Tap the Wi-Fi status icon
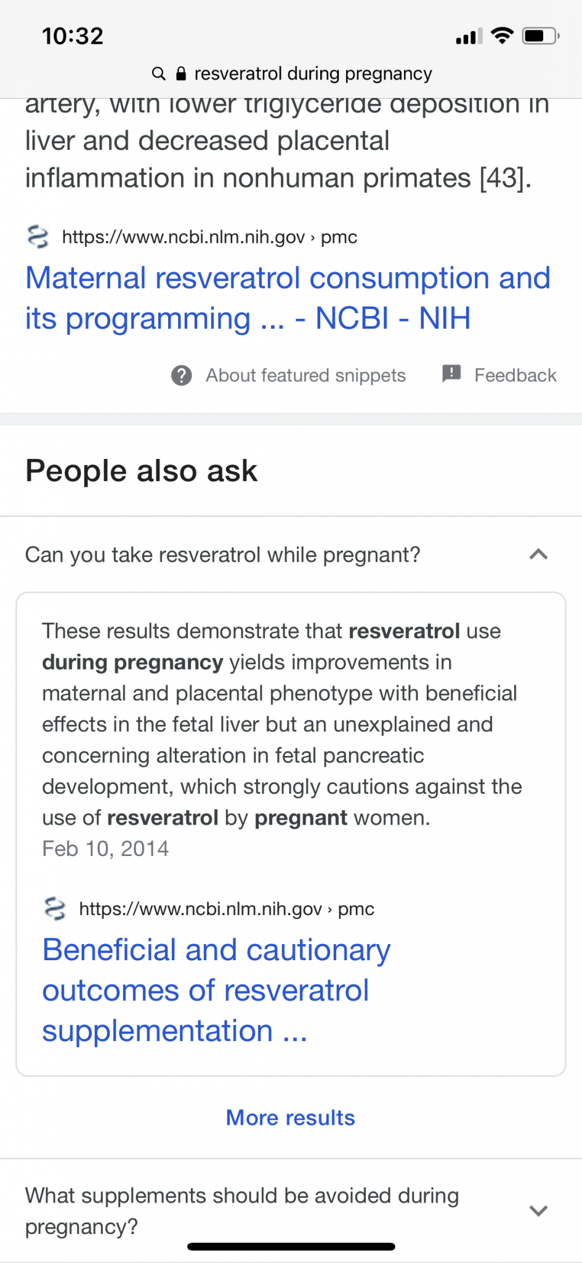 pyautogui.click(x=502, y=36)
